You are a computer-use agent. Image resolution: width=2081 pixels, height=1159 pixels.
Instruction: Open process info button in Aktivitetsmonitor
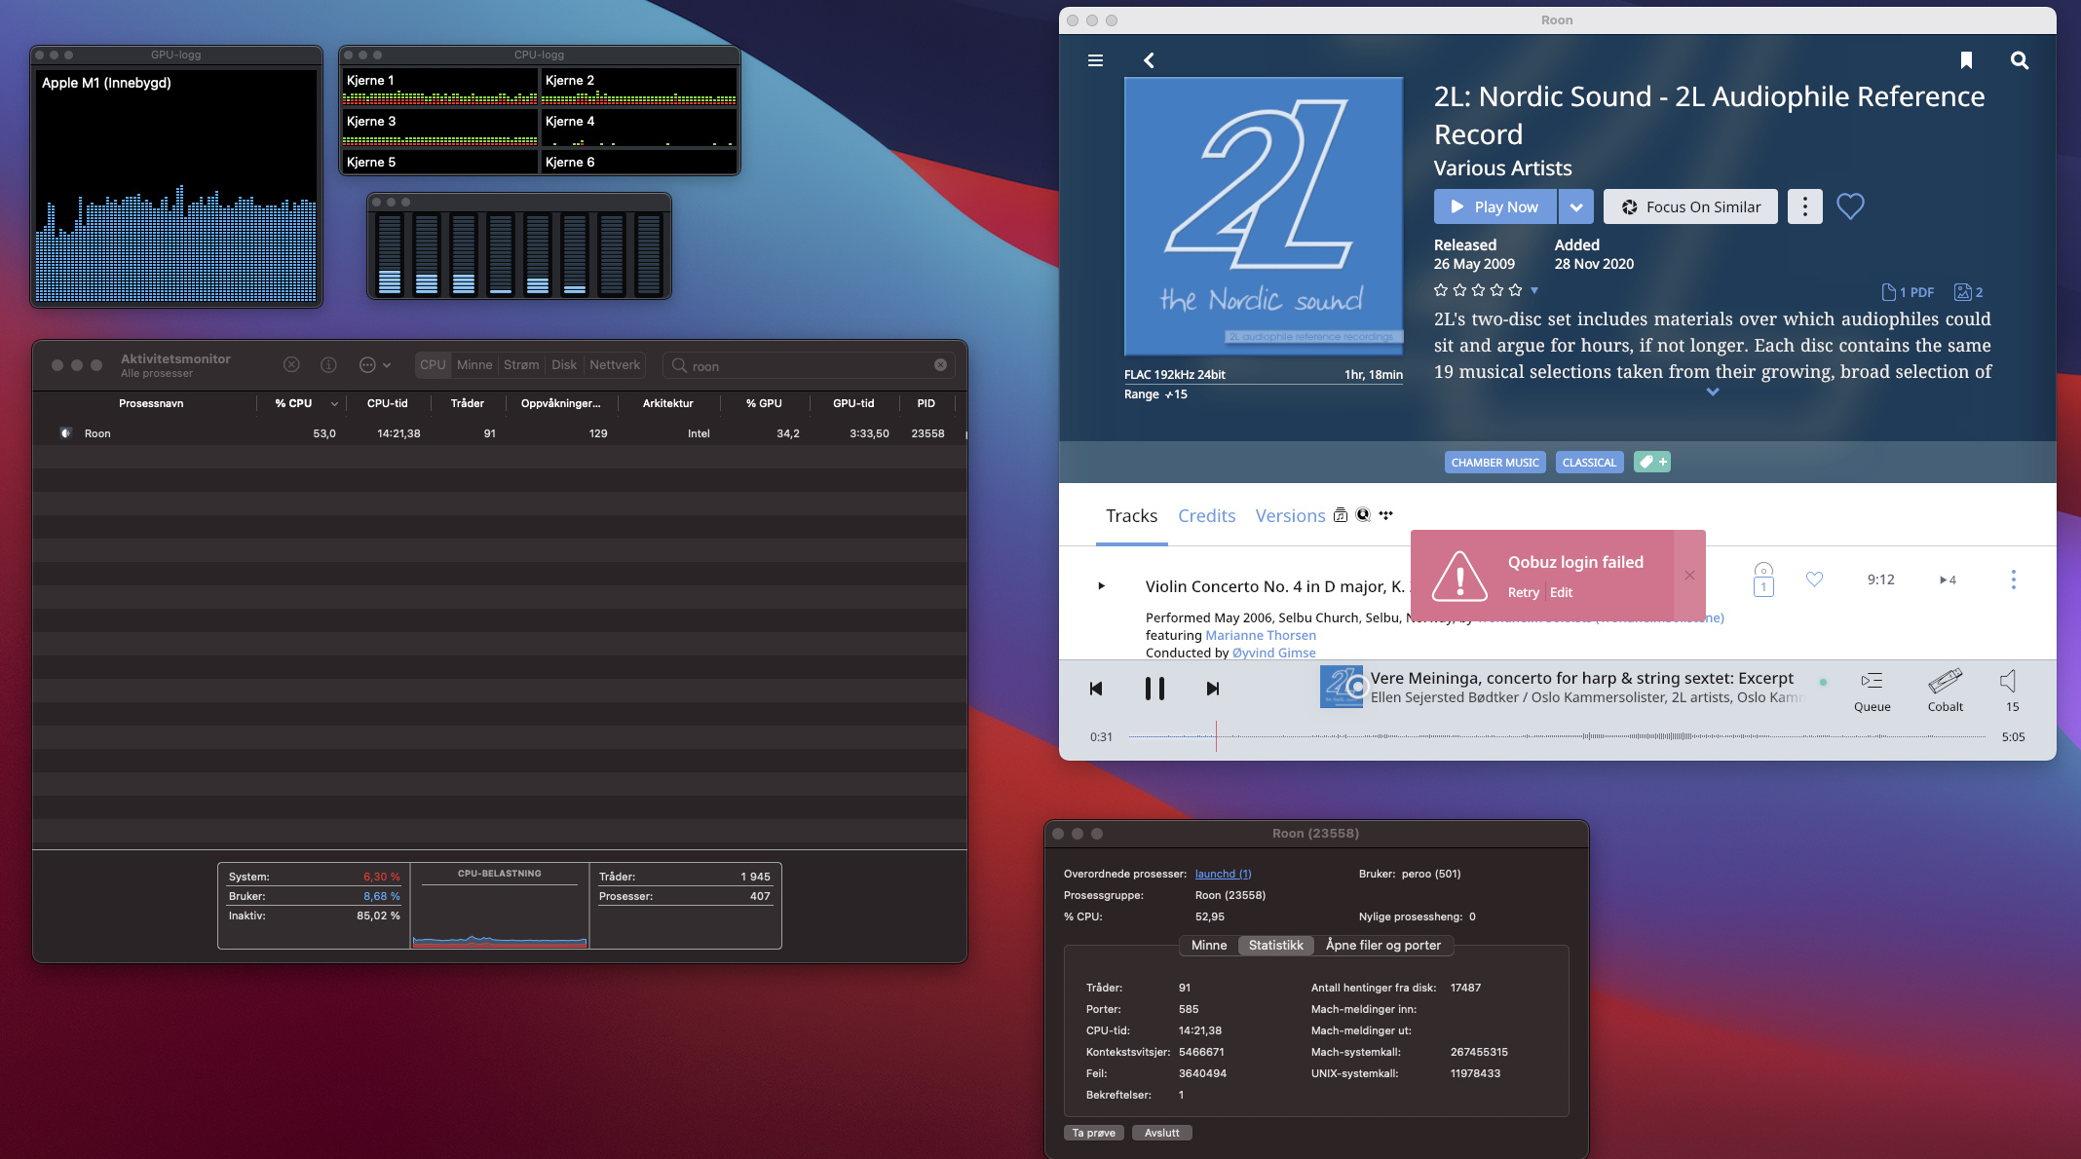click(328, 364)
